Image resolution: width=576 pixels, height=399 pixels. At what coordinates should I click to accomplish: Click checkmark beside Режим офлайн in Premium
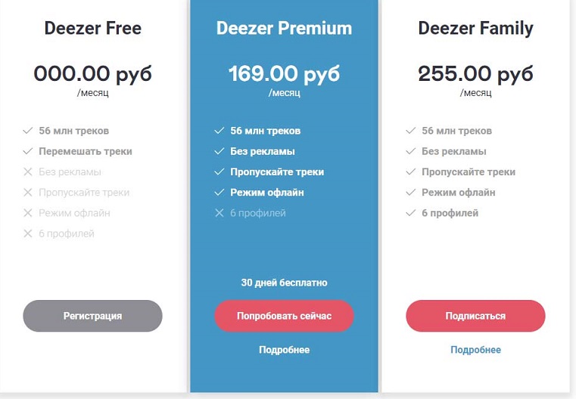pyautogui.click(x=220, y=192)
